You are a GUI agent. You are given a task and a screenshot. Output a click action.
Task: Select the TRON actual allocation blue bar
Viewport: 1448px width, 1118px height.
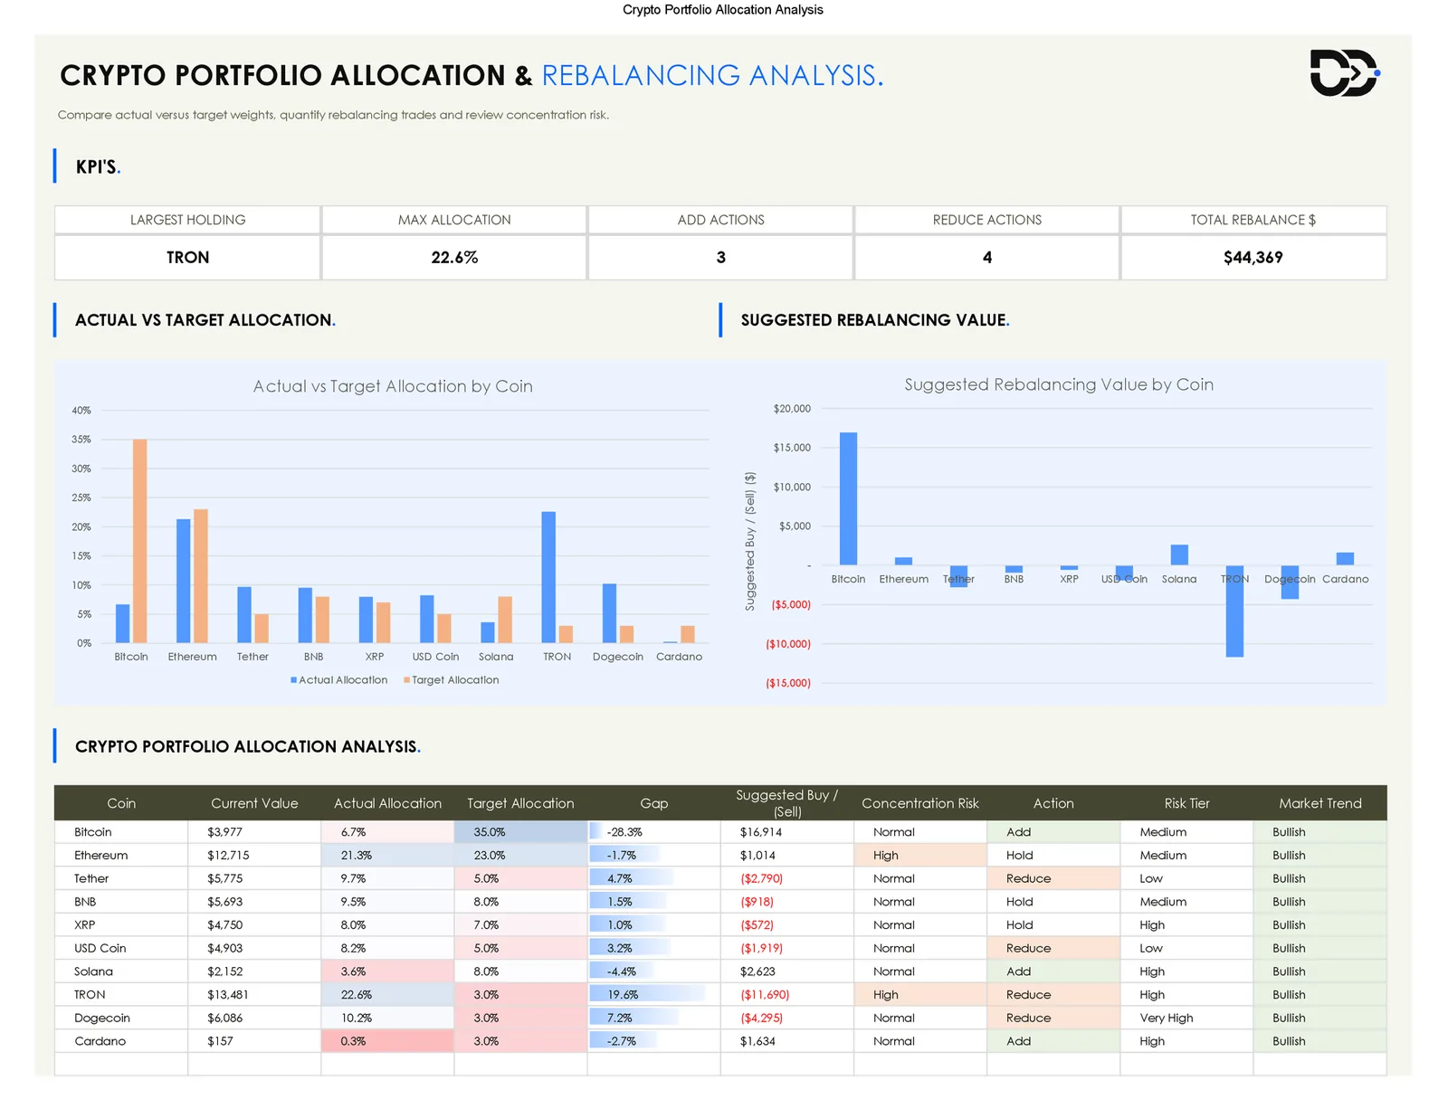point(548,577)
